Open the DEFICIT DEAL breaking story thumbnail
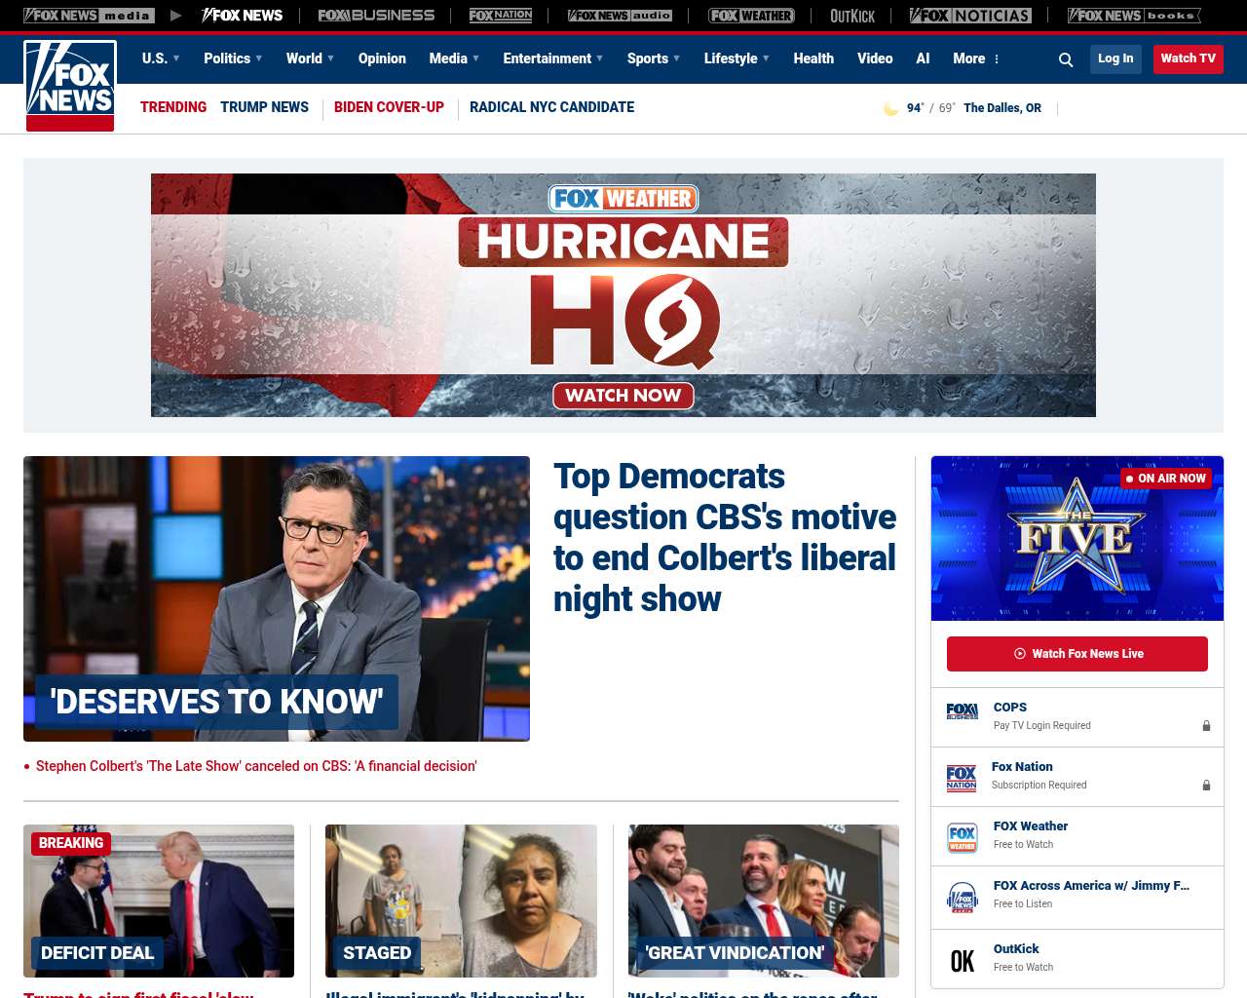The height and width of the screenshot is (998, 1247). tap(159, 901)
